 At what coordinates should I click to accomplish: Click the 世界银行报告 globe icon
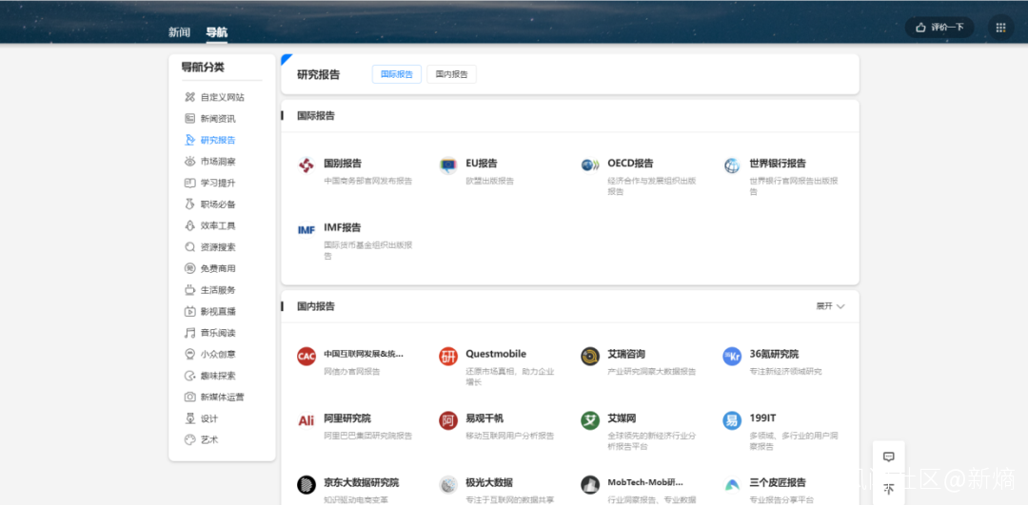click(x=732, y=165)
